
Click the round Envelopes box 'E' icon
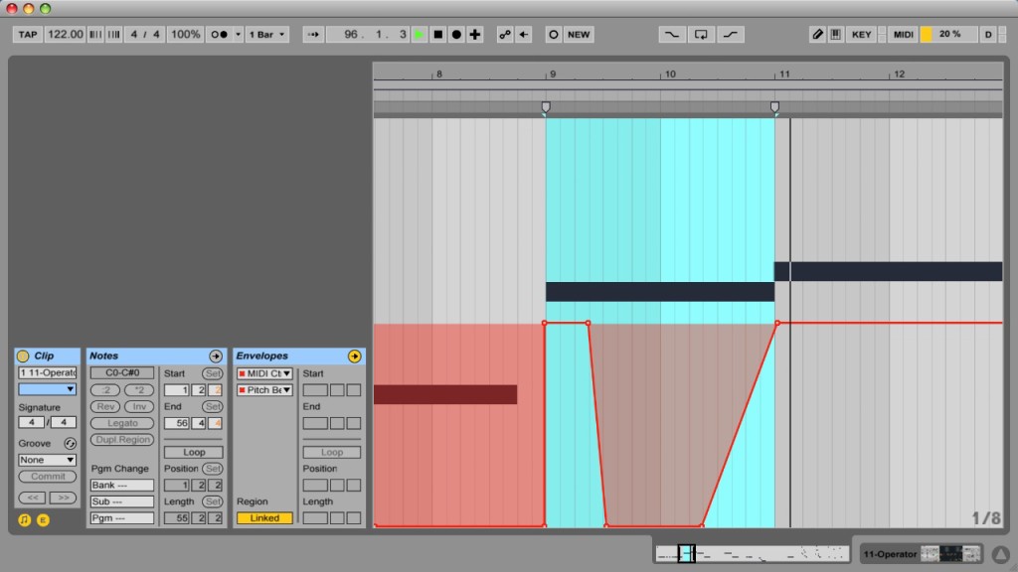pos(43,519)
